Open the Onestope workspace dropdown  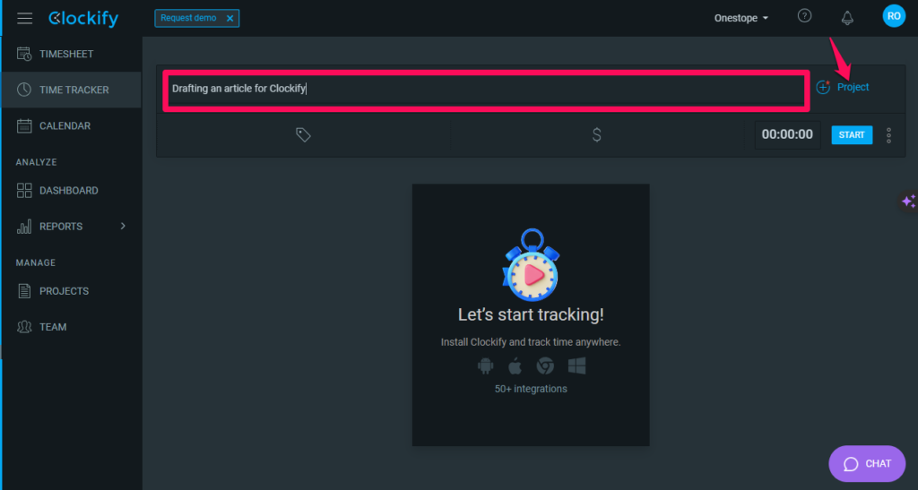click(740, 18)
